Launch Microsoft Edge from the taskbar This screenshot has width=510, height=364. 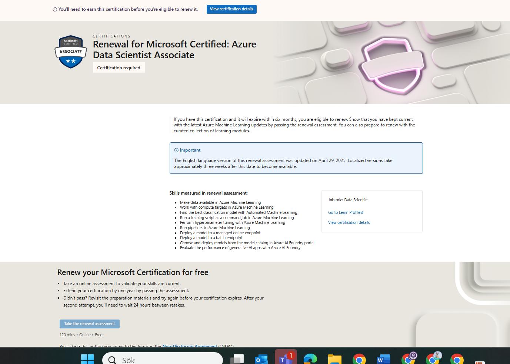click(310, 359)
